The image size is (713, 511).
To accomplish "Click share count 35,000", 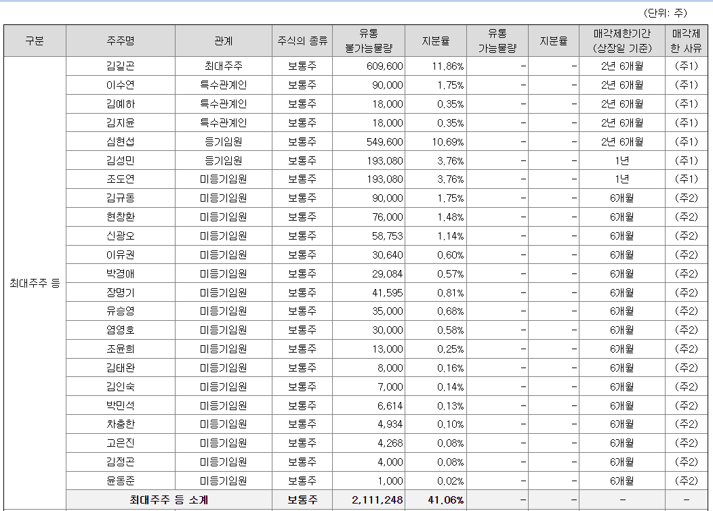I will pos(388,311).
